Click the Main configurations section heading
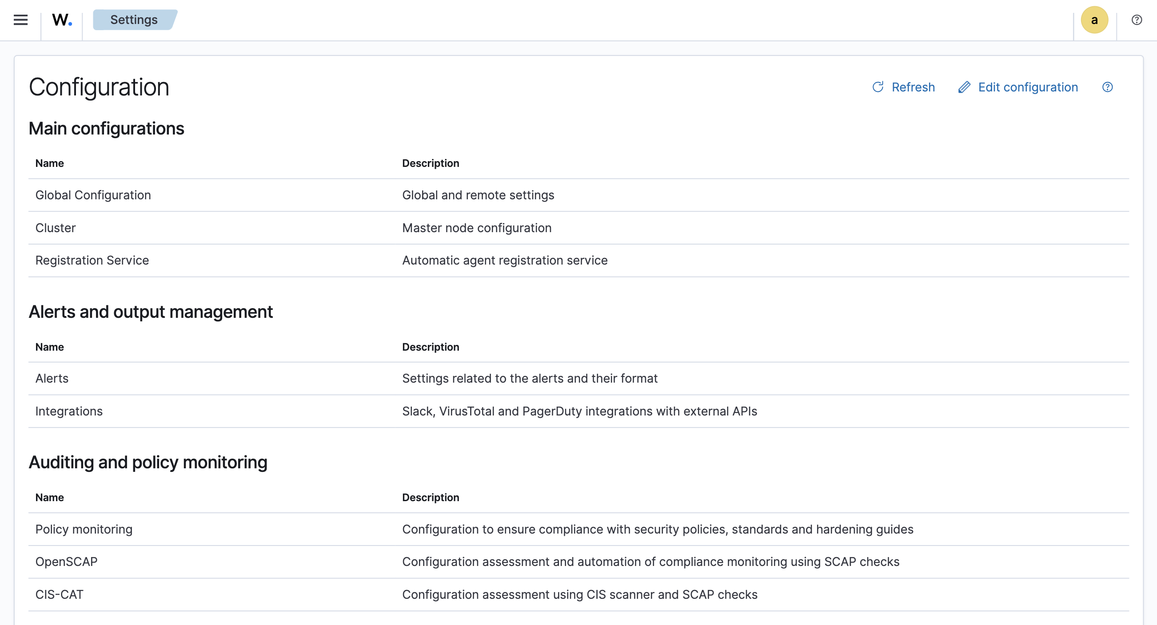Screen dimensions: 1157x625 (106, 128)
